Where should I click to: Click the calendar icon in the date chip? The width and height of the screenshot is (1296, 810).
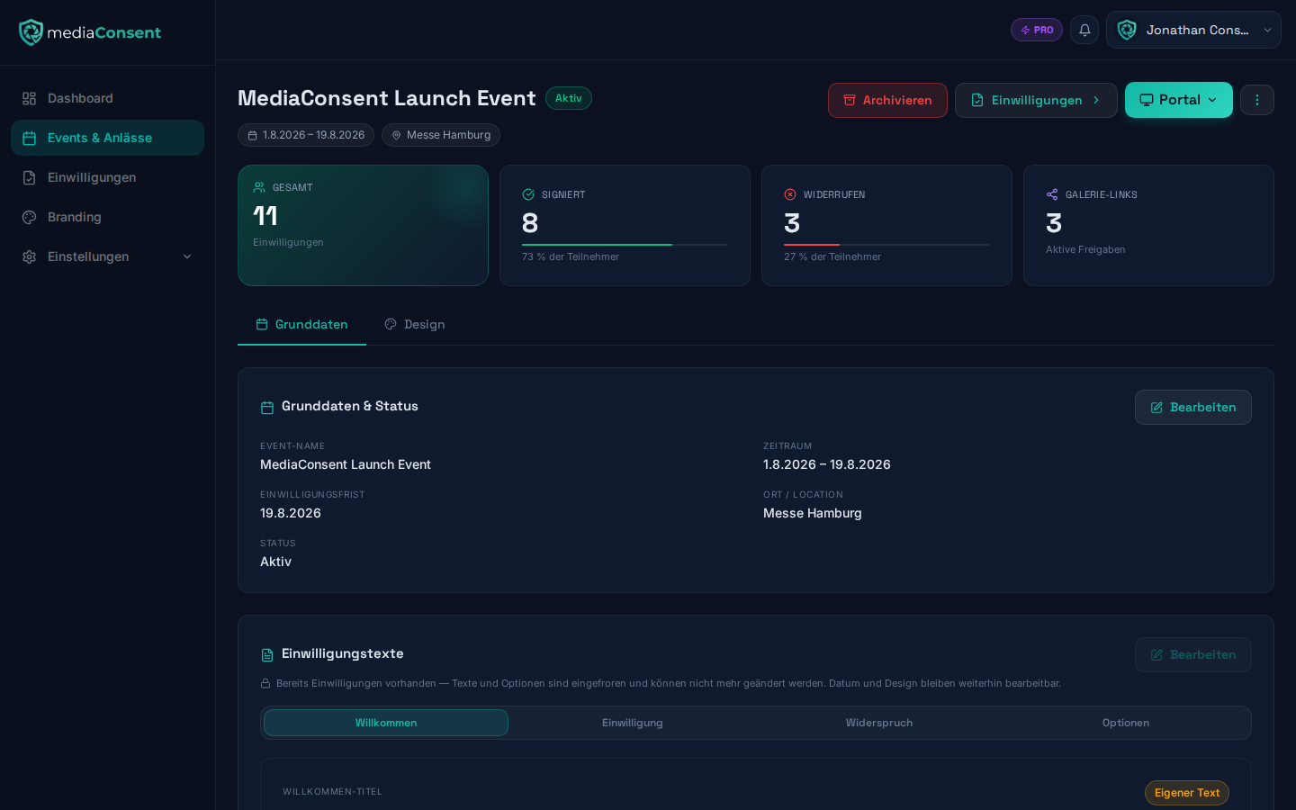(x=252, y=135)
